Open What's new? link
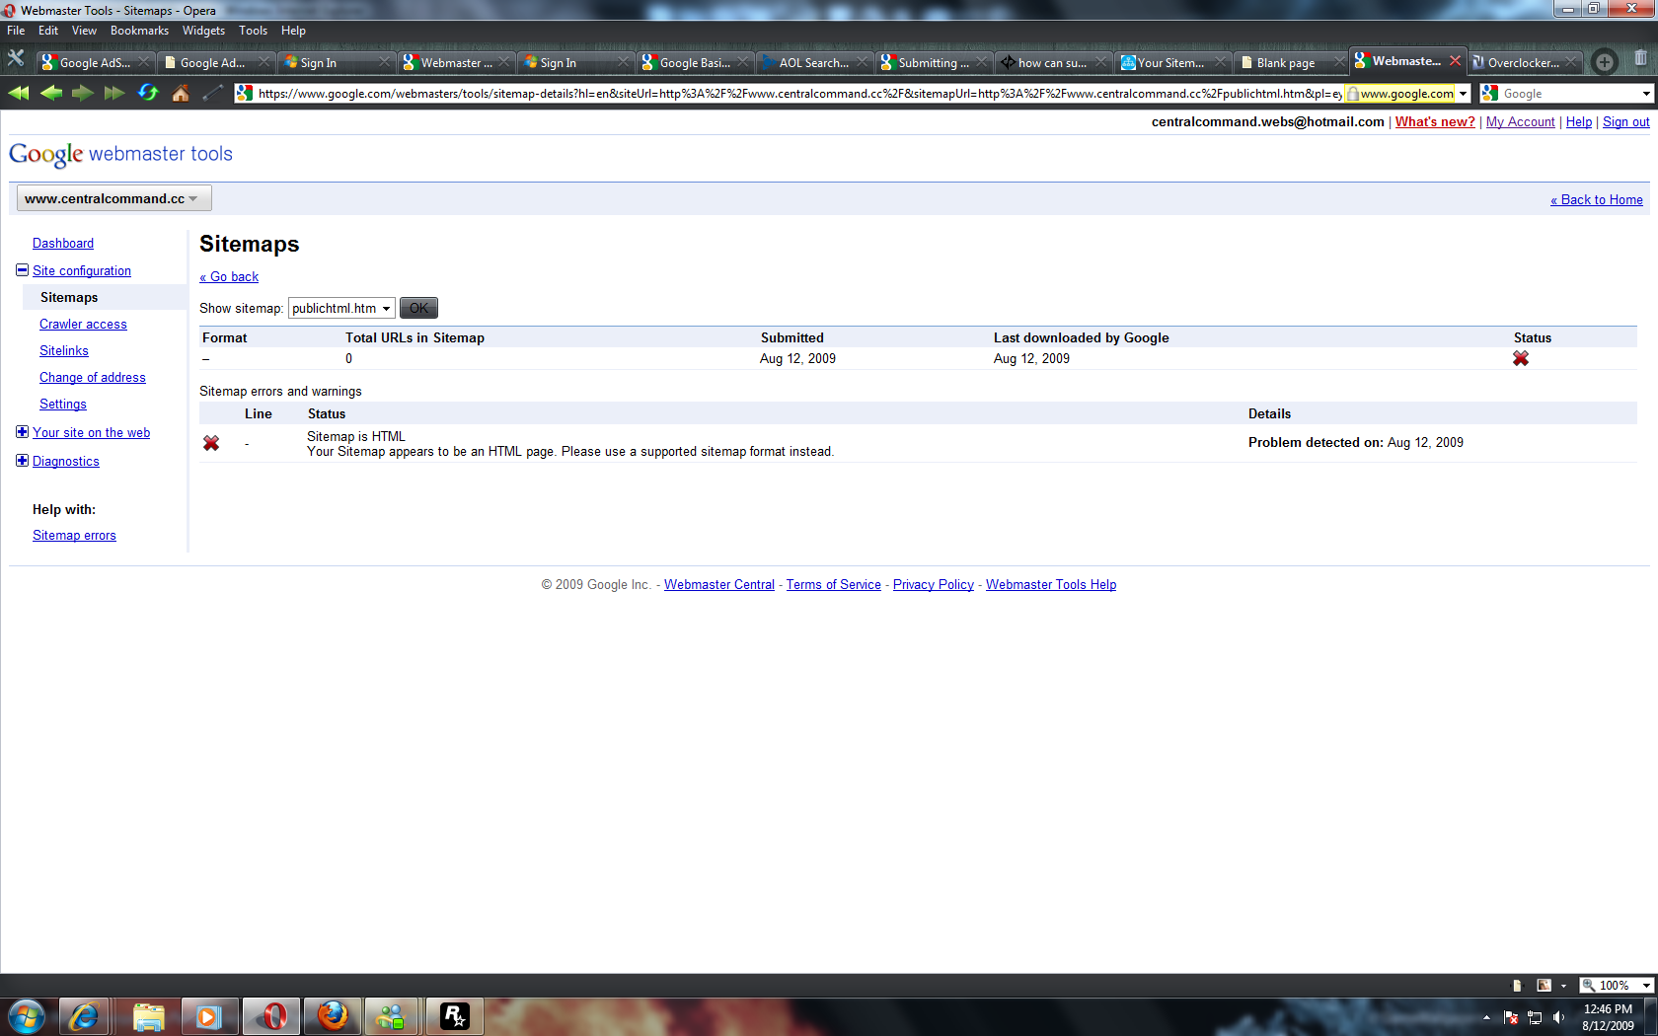The height and width of the screenshot is (1036, 1658). pyautogui.click(x=1435, y=122)
